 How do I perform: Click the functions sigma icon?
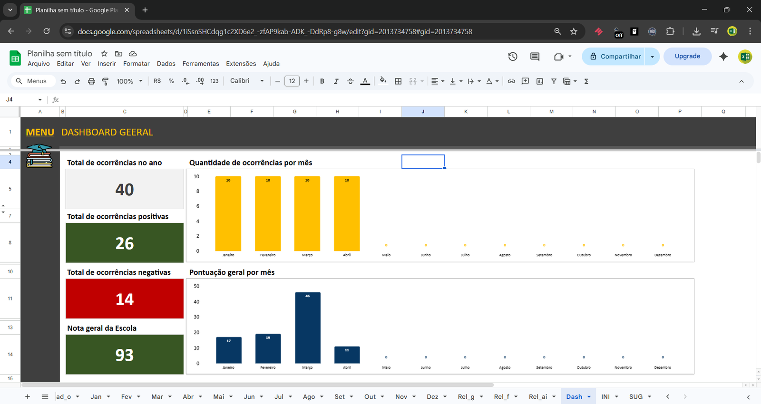(x=586, y=81)
